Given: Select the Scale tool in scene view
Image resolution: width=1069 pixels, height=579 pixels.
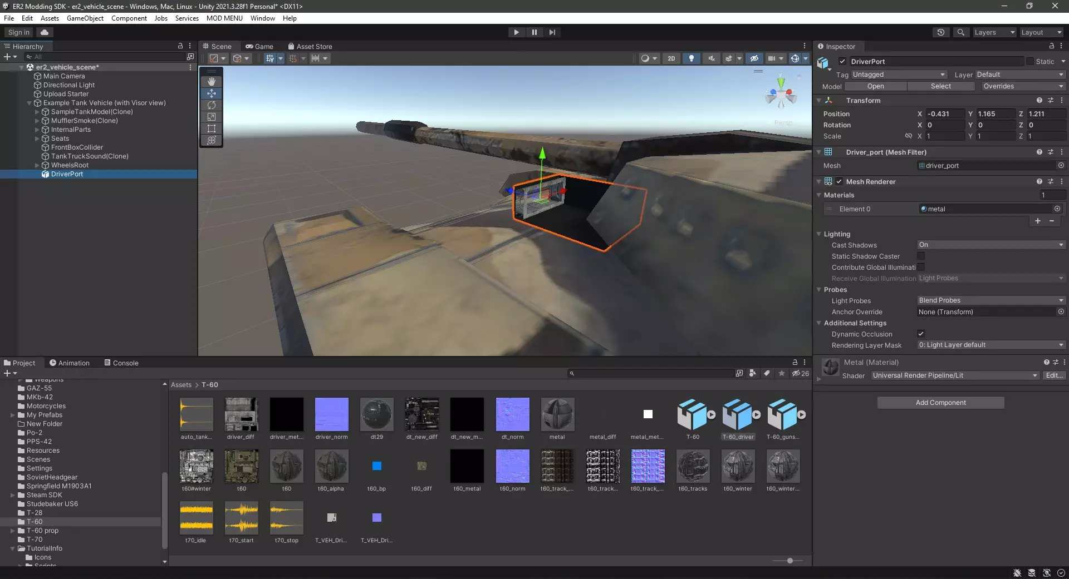Looking at the screenshot, I should (212, 117).
